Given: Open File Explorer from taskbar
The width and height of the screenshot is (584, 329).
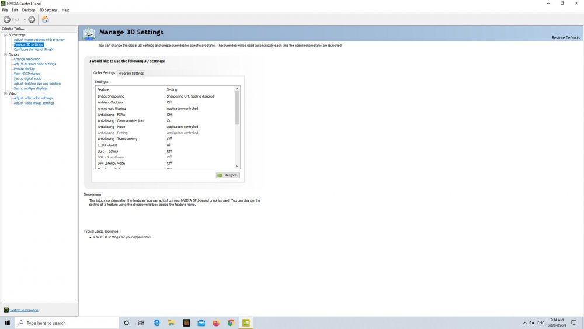Looking at the screenshot, I should pos(171,323).
